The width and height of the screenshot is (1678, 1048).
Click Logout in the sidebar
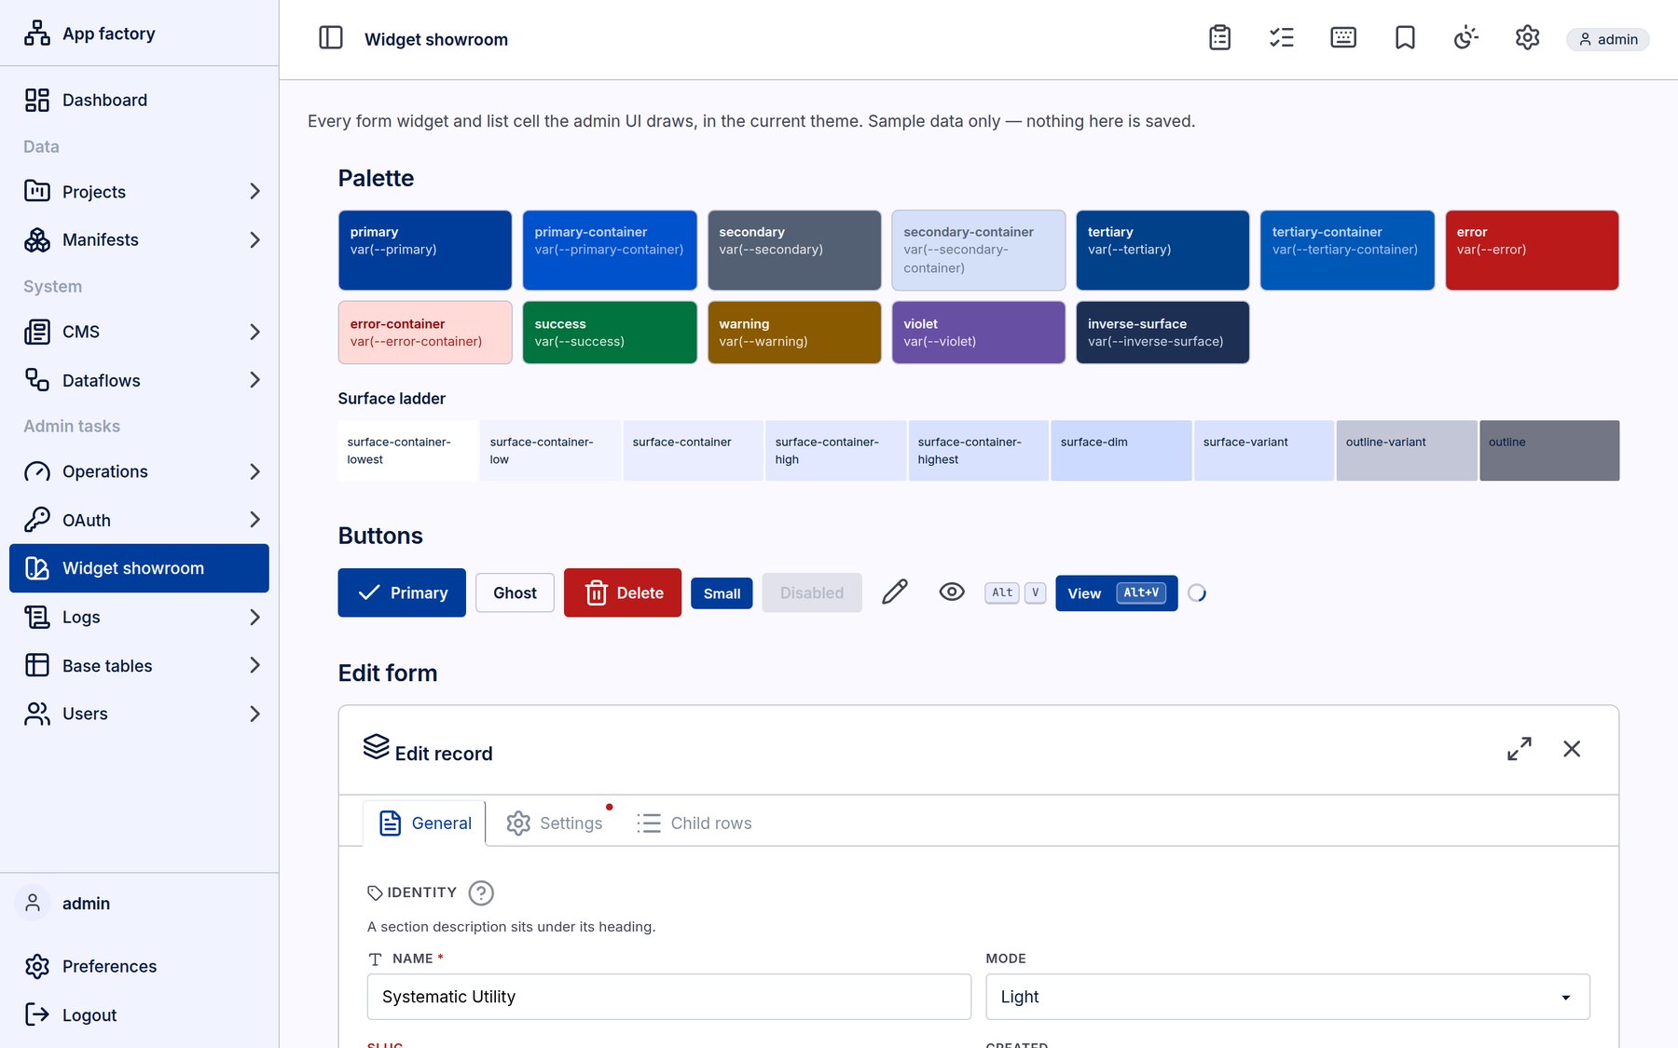[140, 1014]
